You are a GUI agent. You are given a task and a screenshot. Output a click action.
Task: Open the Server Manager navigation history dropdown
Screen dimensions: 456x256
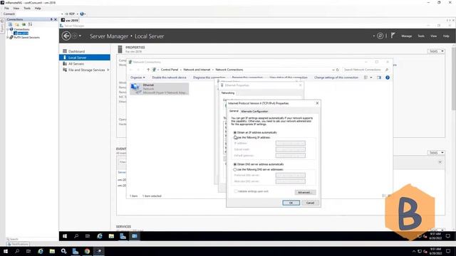pyautogui.click(x=80, y=36)
